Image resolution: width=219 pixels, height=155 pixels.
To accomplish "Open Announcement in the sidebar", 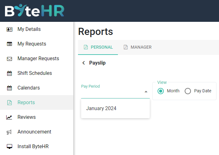I will [x=36, y=132].
